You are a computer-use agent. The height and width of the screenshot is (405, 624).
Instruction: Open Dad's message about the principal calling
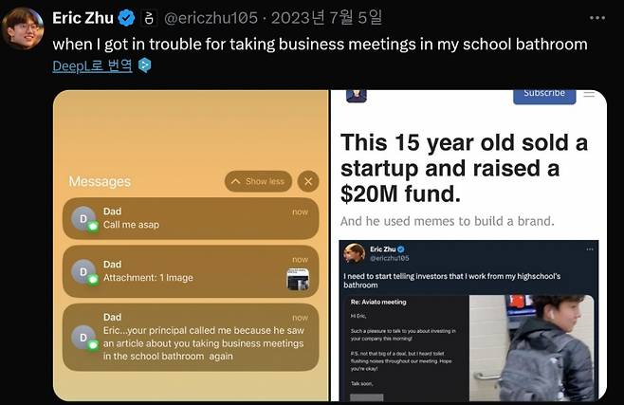click(190, 338)
